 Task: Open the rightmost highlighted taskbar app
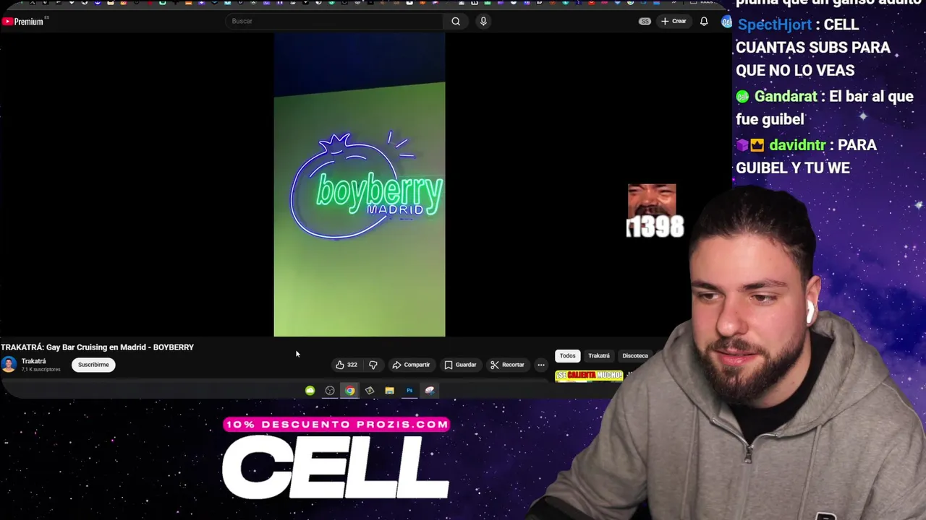point(430,391)
